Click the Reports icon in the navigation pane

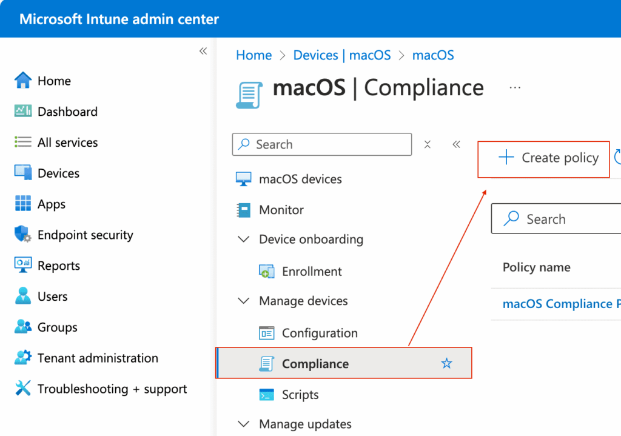point(22,266)
